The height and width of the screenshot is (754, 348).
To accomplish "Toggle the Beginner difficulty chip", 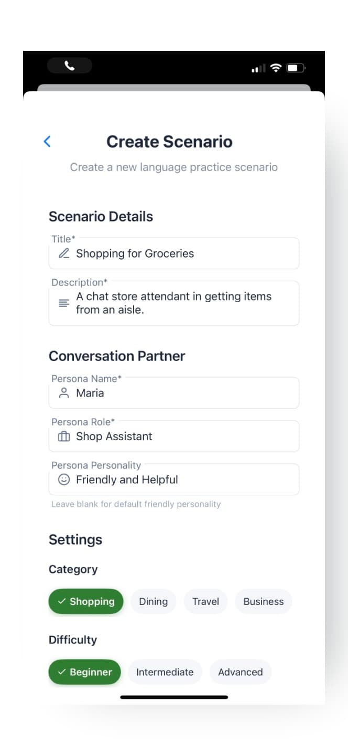I will click(x=84, y=672).
